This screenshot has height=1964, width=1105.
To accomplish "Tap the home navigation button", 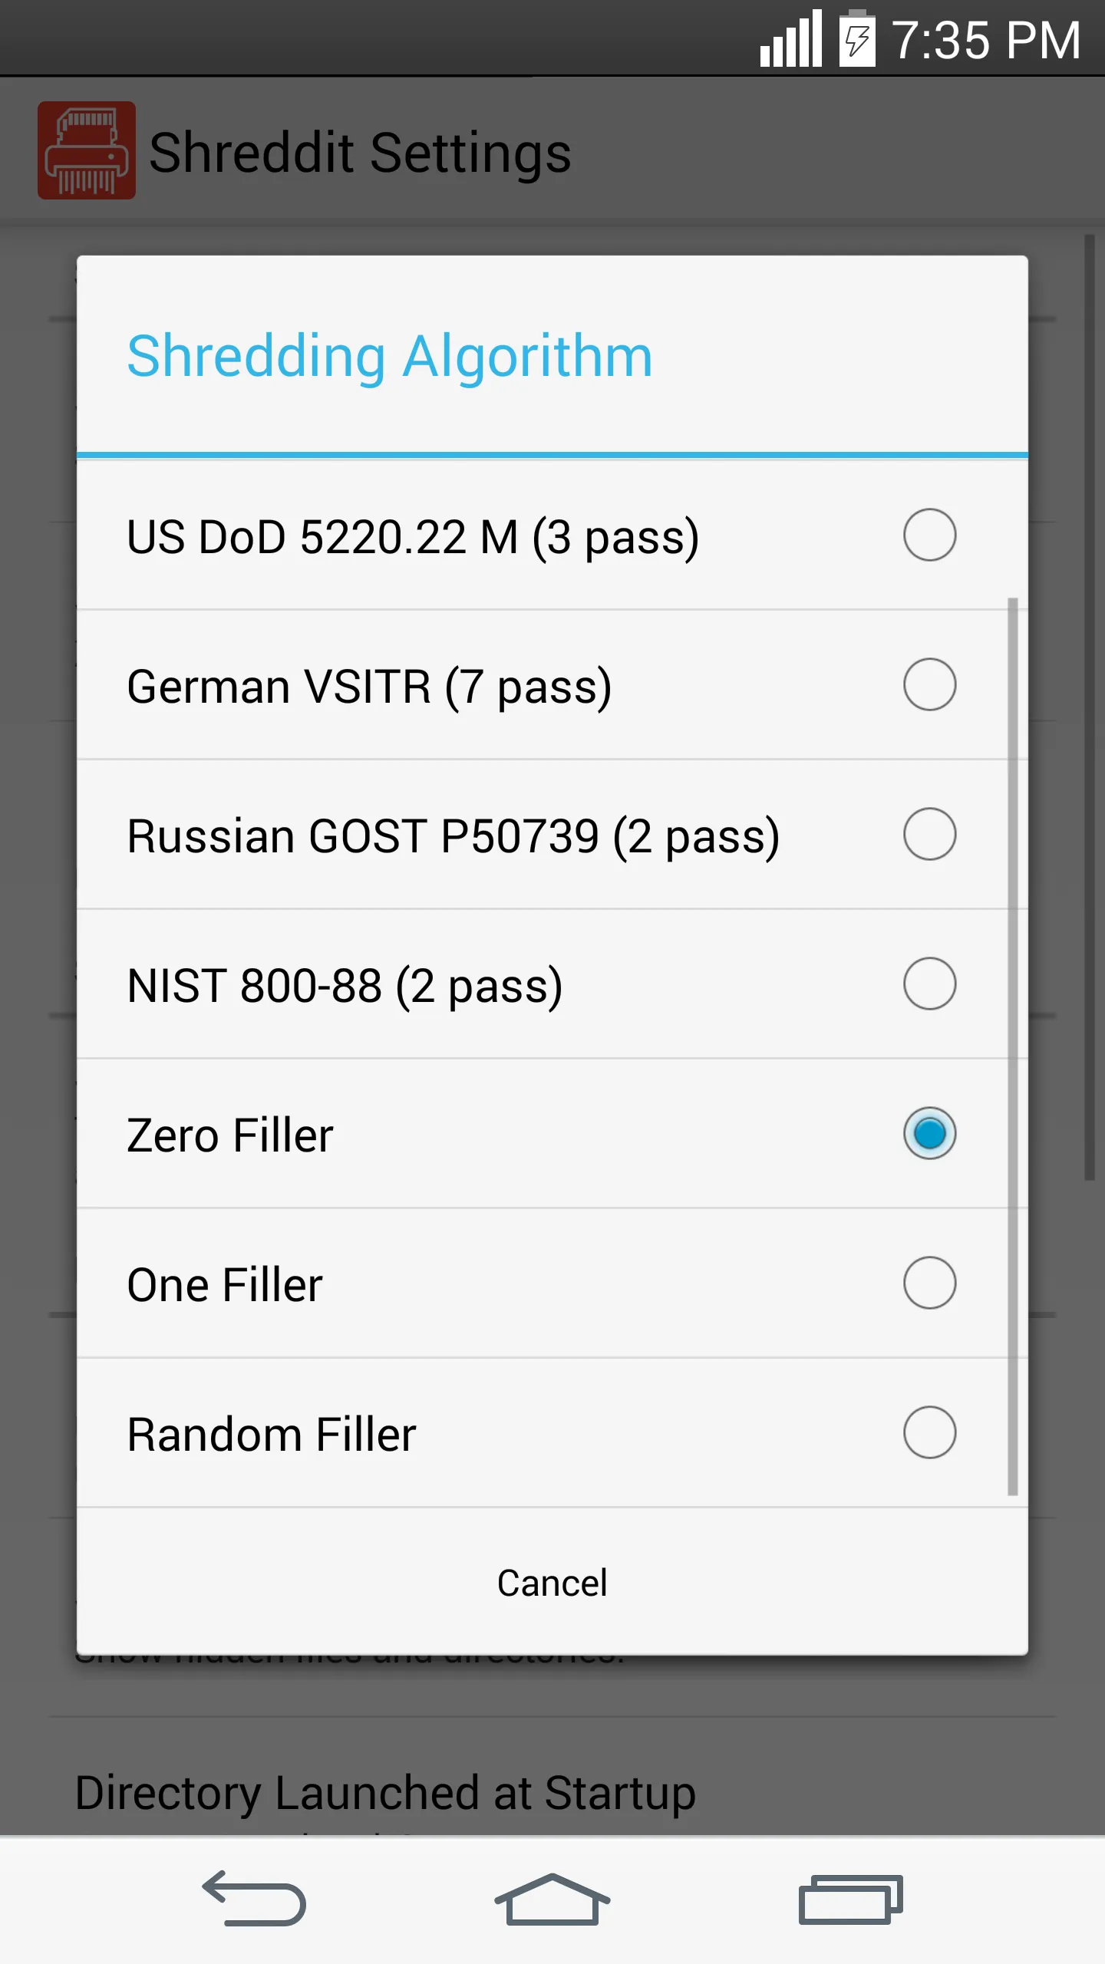I will (552, 1900).
